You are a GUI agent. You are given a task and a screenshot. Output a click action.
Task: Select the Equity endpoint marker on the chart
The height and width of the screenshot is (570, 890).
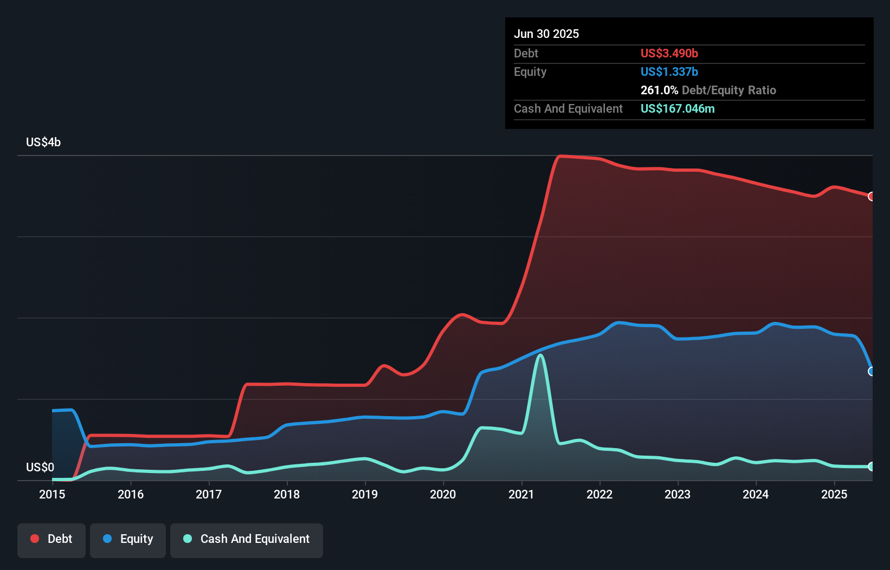pos(870,372)
